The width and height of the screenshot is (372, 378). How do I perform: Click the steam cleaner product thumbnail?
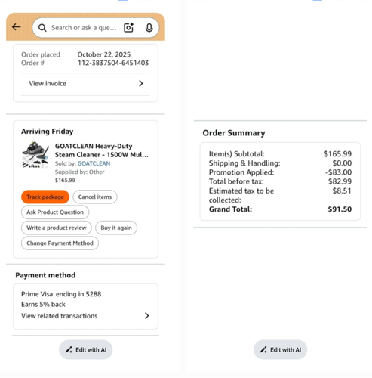35,155
